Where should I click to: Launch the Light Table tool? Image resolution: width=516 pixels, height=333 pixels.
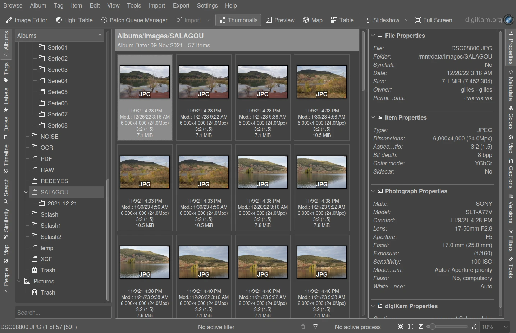[74, 20]
